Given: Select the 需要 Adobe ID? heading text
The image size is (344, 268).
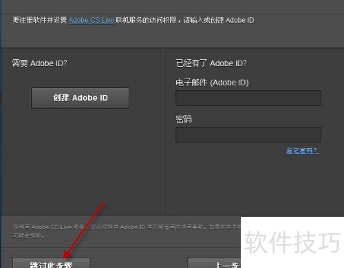Looking at the screenshot, I should (x=39, y=63).
